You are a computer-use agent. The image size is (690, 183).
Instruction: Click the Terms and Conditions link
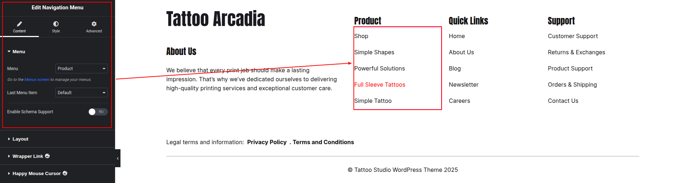[323, 142]
